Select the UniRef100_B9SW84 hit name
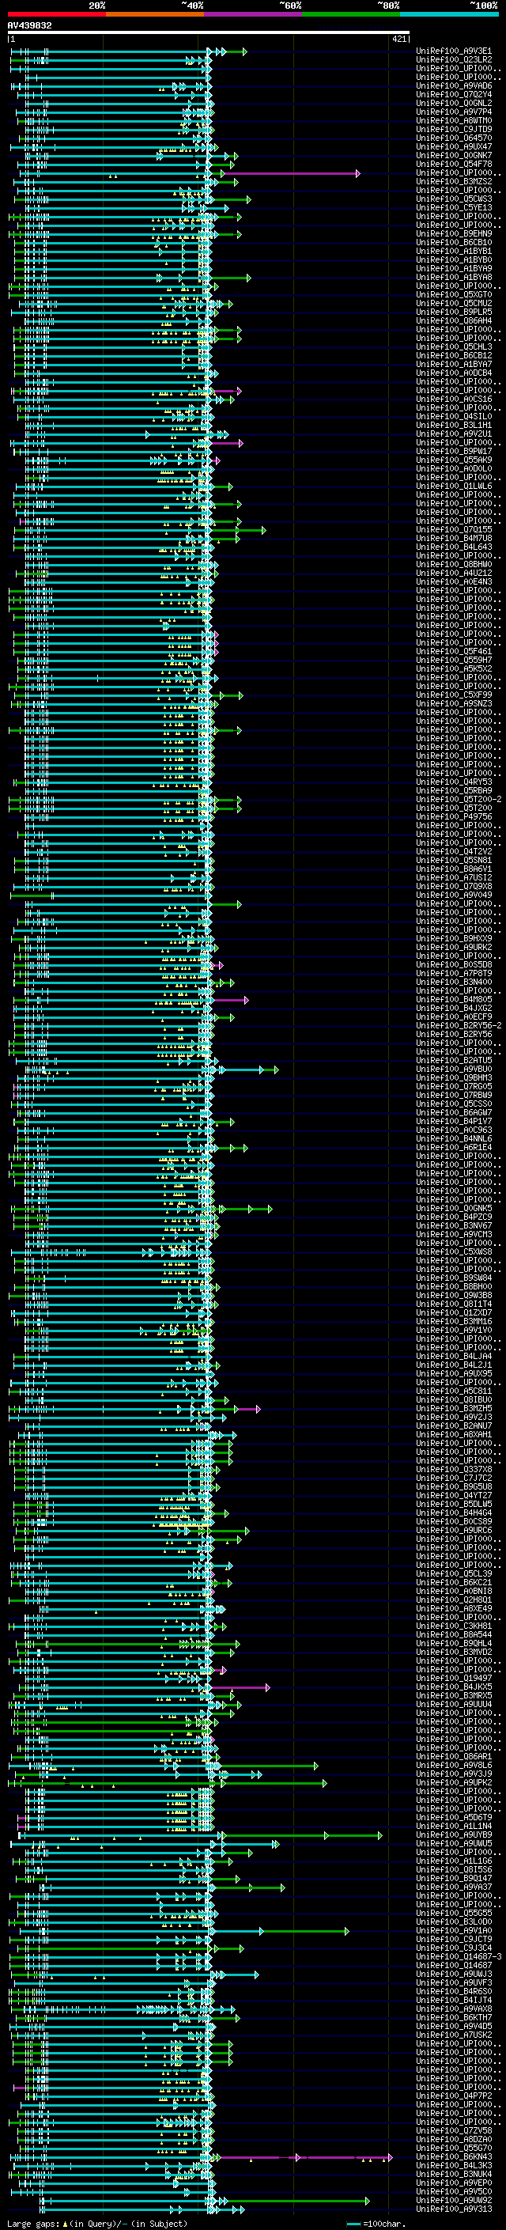This screenshot has width=506, height=2230. (454, 1278)
